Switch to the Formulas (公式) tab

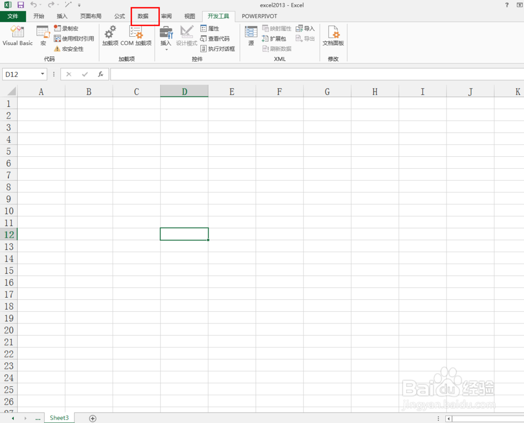pos(119,16)
